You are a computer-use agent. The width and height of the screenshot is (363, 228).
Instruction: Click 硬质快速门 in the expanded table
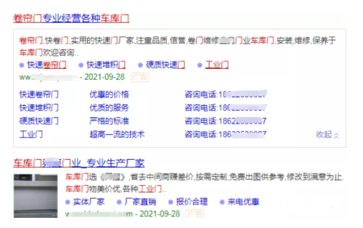pyautogui.click(x=39, y=121)
